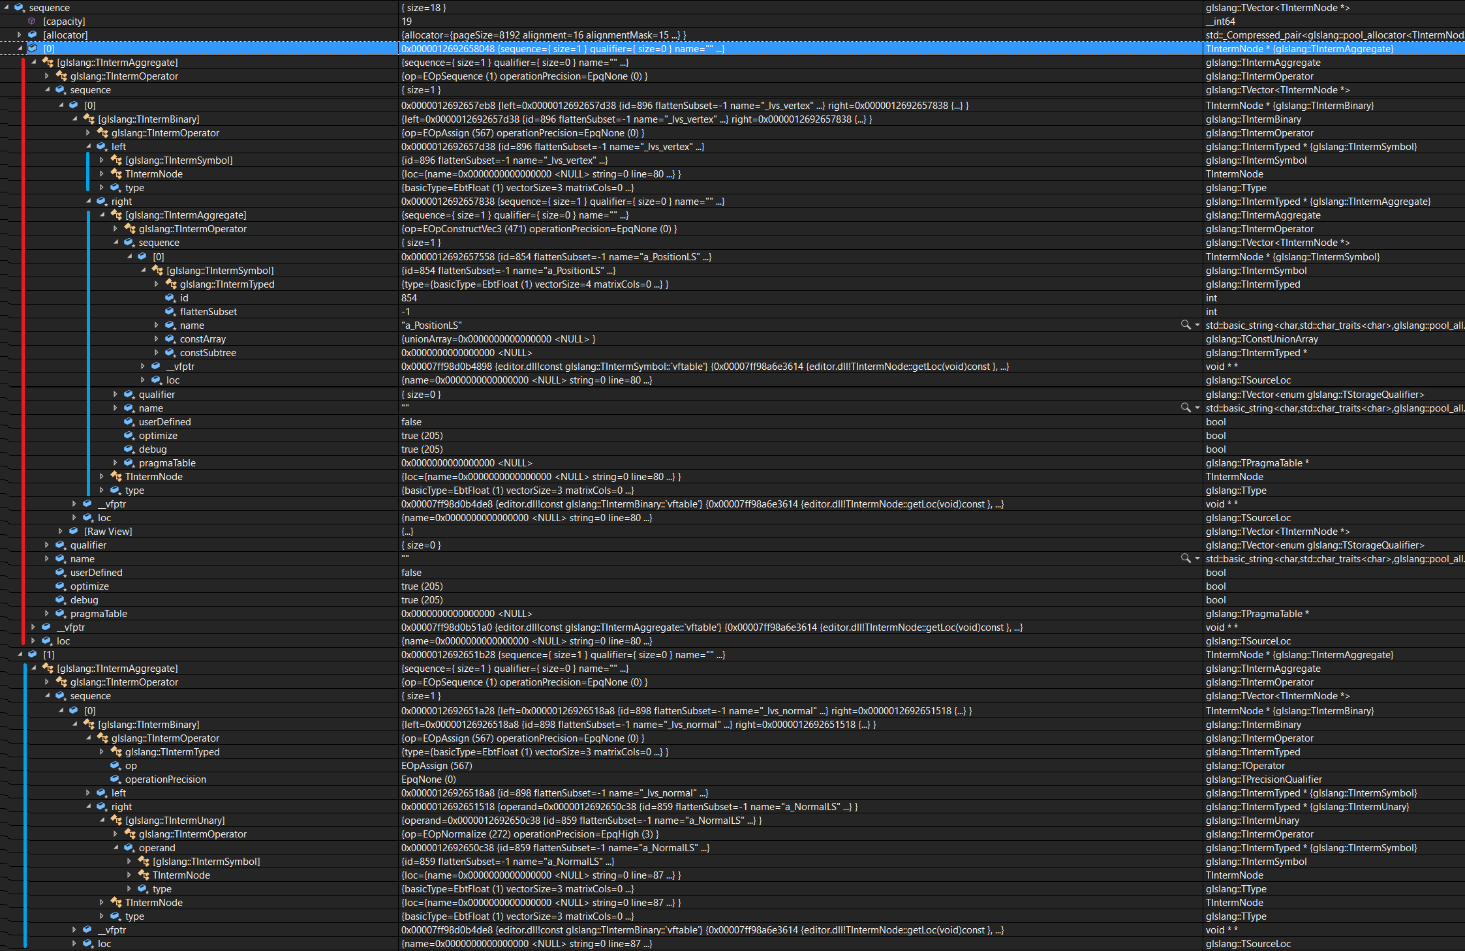Open the visualizer dropdown arrow beside "a_PositionLS"
This screenshot has width=1465, height=951.
[1196, 325]
